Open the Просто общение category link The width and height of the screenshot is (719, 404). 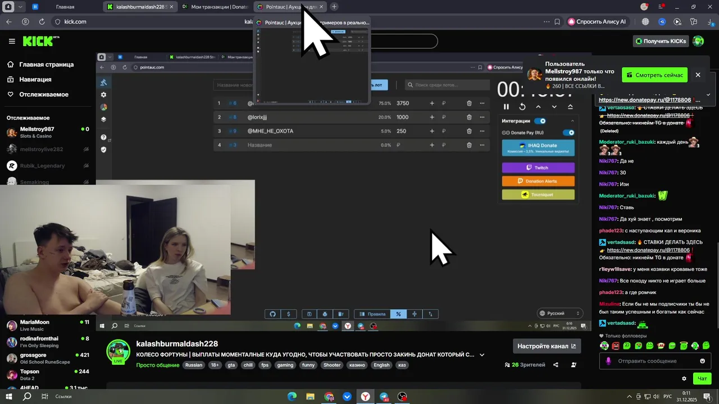(x=157, y=365)
